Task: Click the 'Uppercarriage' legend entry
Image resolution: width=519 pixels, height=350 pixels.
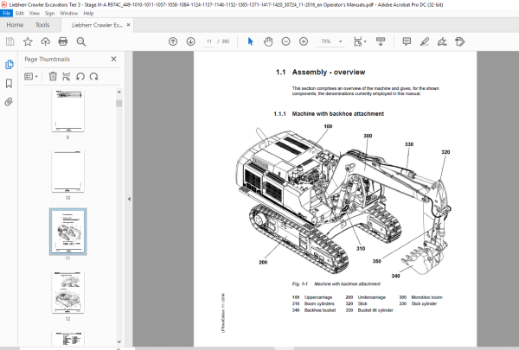Action: (318, 297)
